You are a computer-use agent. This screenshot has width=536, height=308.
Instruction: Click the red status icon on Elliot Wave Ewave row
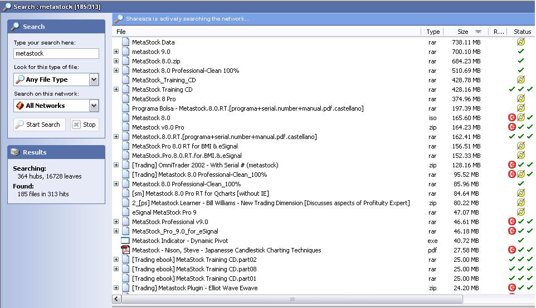coord(511,287)
